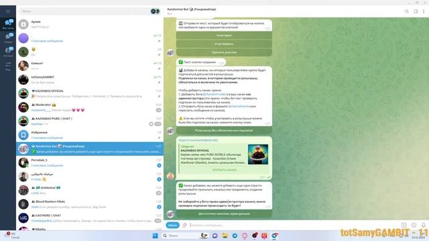Toggle the right info side panel

416,11
